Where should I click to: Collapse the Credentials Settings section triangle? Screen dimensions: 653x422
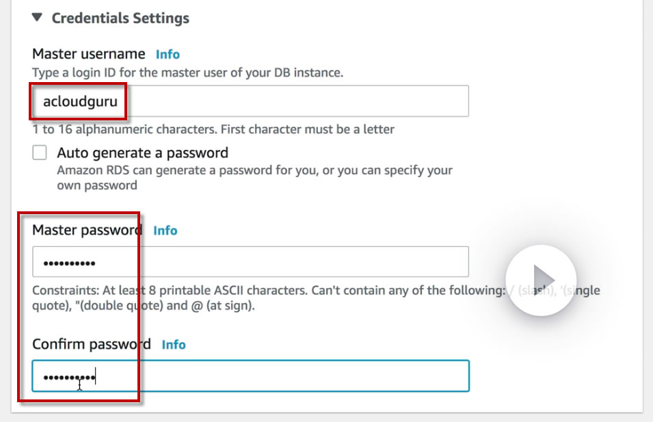pos(38,18)
